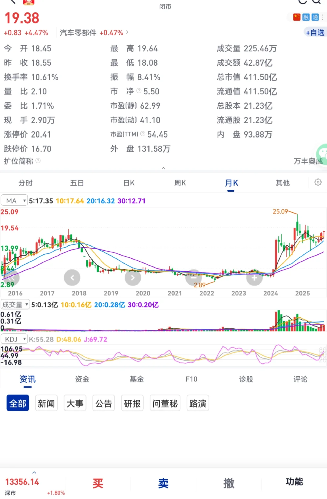Tap the 融 margin trading badge
This screenshot has width=327, height=499.
click(306, 17)
